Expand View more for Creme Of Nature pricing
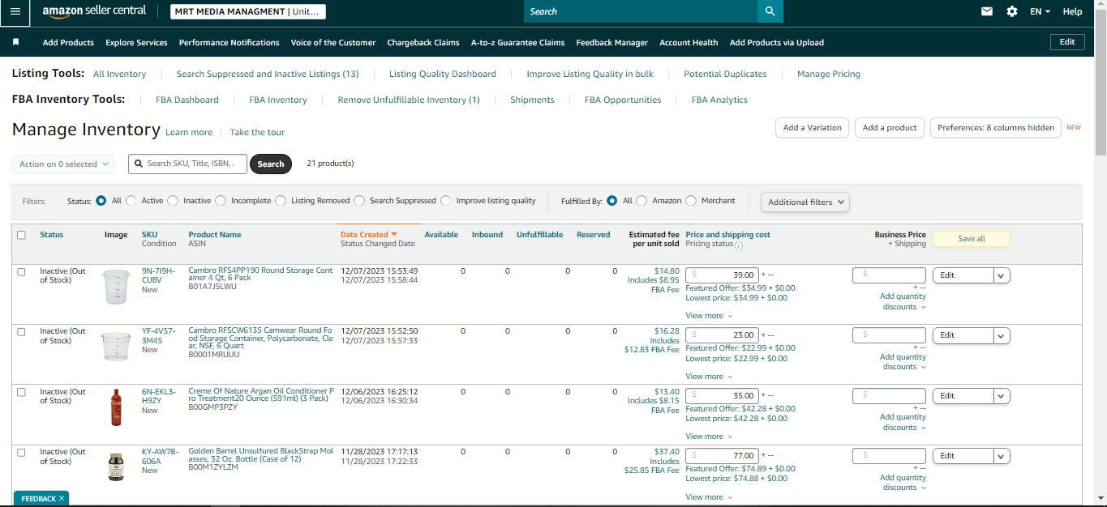This screenshot has height=507, width=1107. (709, 437)
